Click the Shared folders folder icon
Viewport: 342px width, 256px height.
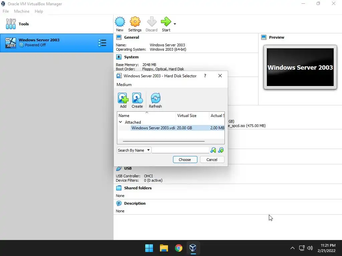[119, 188]
